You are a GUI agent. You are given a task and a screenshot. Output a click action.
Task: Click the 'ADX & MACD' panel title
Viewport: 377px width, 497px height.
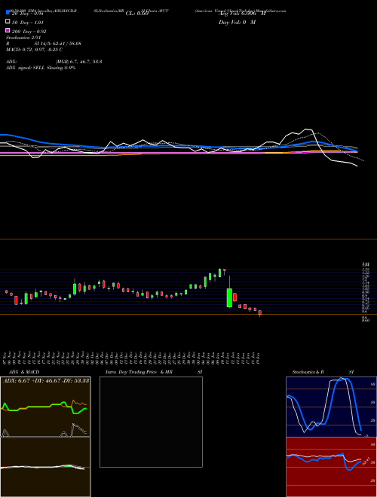[24, 372]
